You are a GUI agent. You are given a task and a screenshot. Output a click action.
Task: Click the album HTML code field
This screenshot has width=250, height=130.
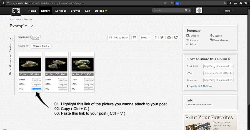coord(218,73)
